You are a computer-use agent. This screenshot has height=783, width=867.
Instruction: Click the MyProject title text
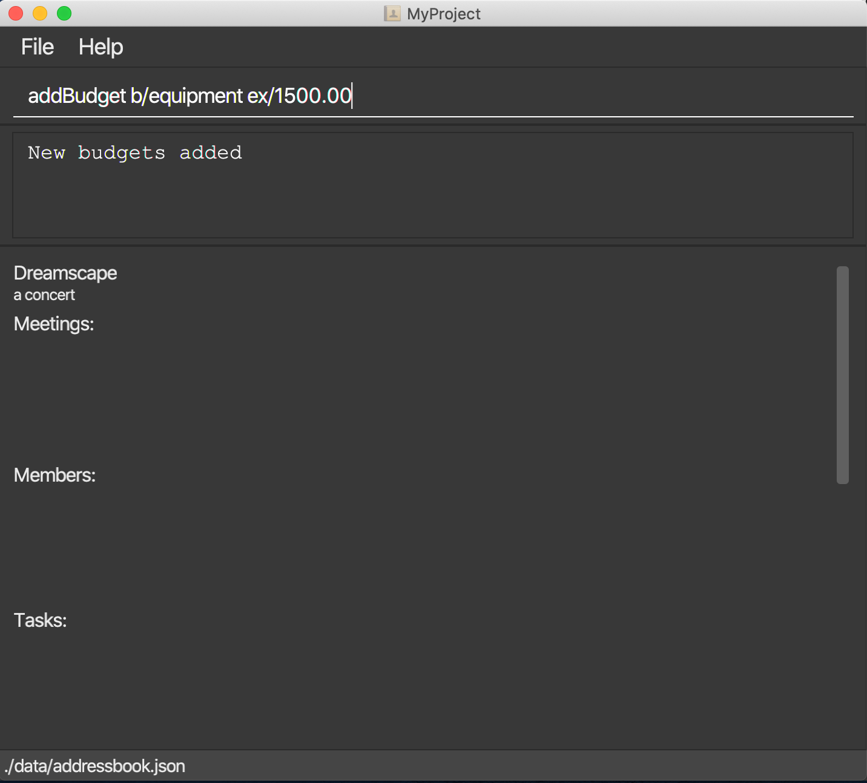444,14
